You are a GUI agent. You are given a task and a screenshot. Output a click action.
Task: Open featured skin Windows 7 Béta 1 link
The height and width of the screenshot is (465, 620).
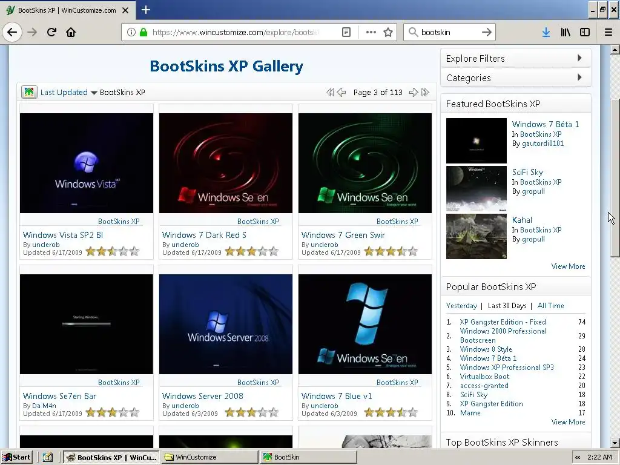pyautogui.click(x=546, y=124)
